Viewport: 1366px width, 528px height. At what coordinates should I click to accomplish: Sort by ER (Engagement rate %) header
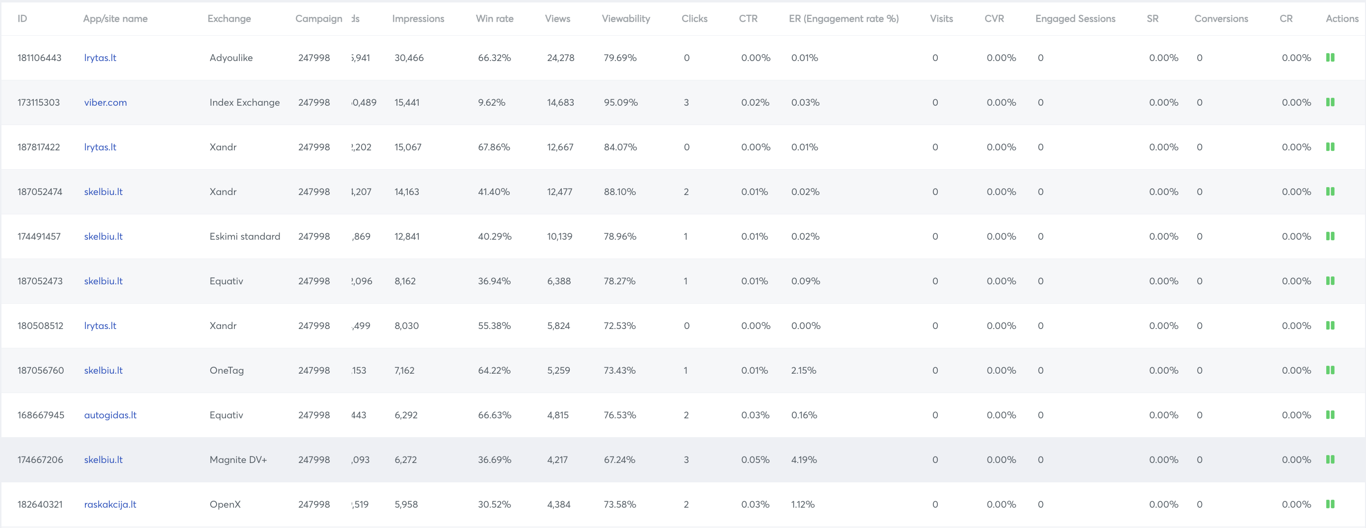(x=843, y=18)
